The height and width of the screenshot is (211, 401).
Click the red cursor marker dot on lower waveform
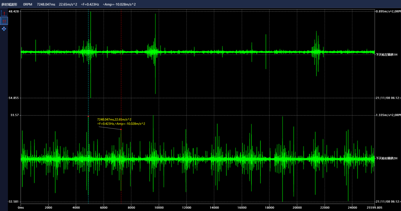(121, 129)
